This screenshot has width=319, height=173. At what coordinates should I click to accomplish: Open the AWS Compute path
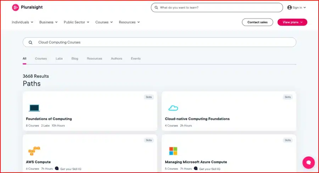tap(38, 162)
